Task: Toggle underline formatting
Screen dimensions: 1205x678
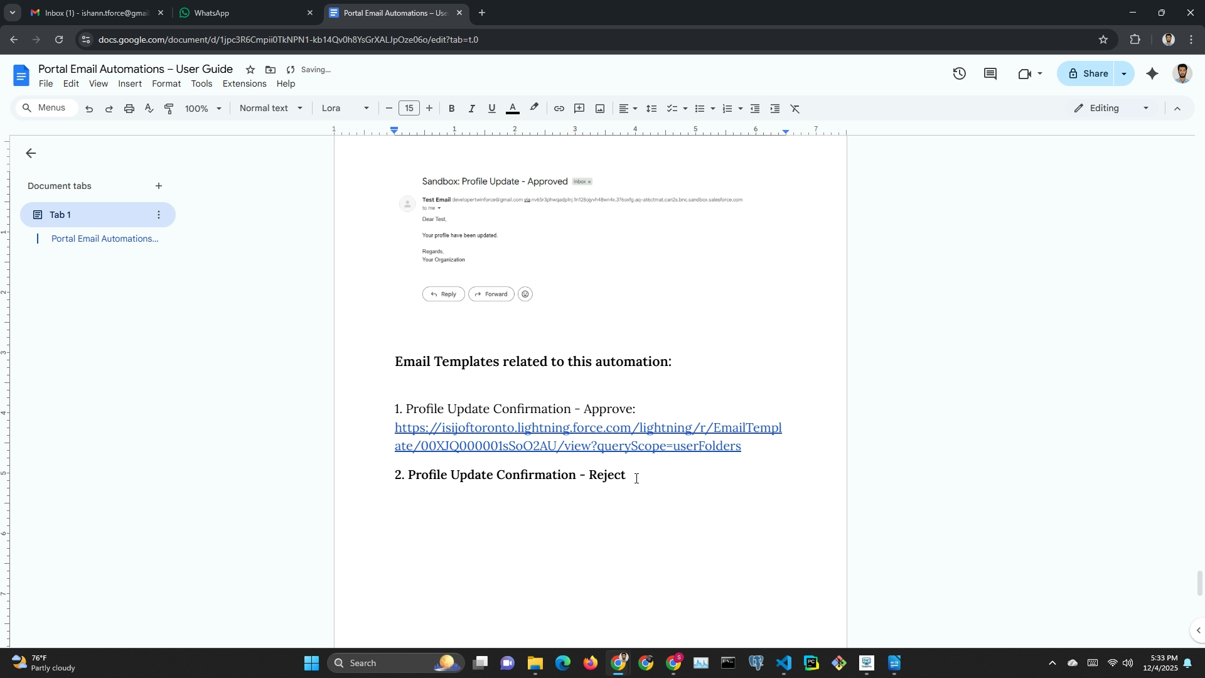Action: (491, 109)
